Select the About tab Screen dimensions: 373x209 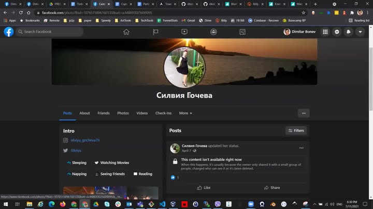[84, 113]
